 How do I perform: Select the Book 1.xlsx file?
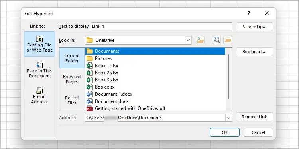pyautogui.click(x=155, y=66)
